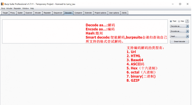192x105 pixels.
Task: Select the Decoder tab
Action: tap(68, 13)
